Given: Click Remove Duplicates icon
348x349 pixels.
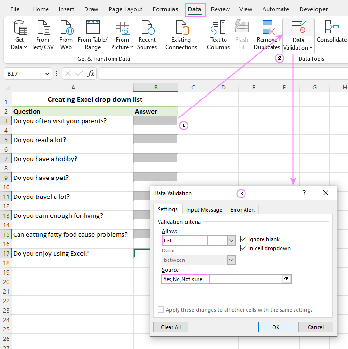Looking at the screenshot, I should [x=267, y=36].
